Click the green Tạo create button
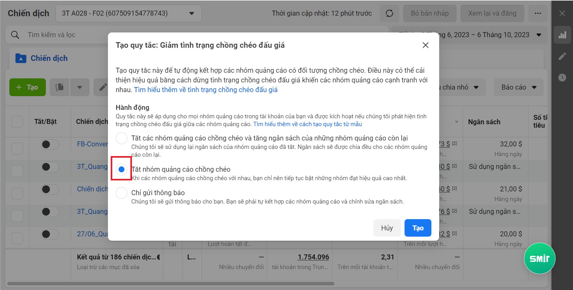Image resolution: width=573 pixels, height=290 pixels. (27, 87)
